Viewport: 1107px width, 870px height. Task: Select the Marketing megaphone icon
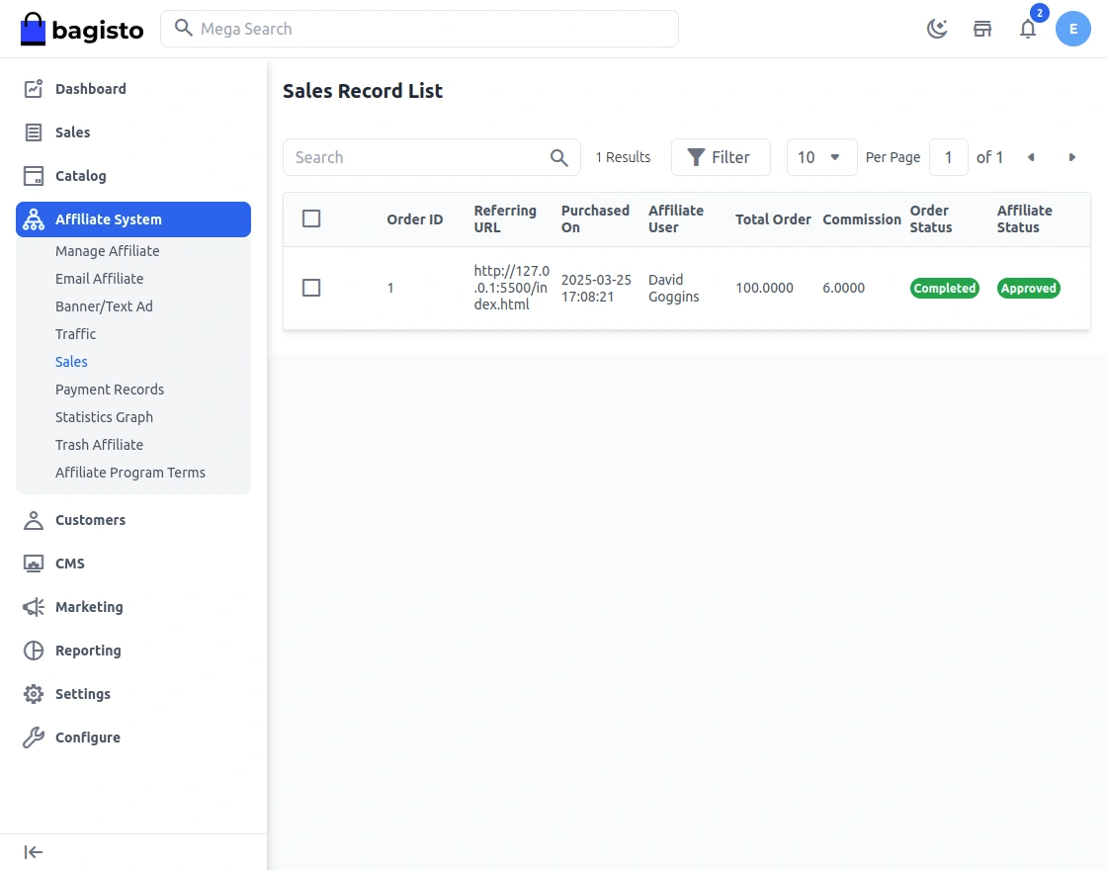tap(34, 606)
